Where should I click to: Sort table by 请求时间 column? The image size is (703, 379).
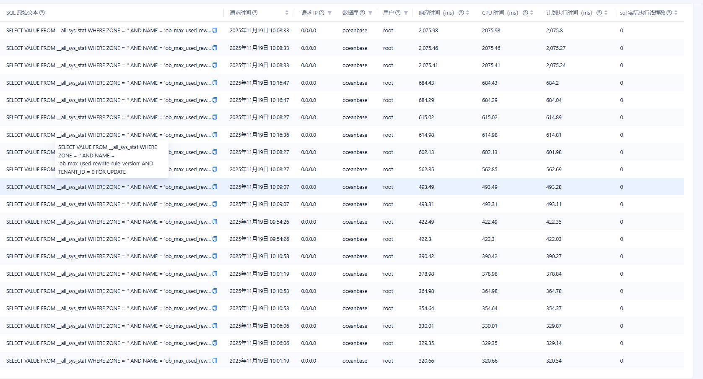tap(287, 13)
